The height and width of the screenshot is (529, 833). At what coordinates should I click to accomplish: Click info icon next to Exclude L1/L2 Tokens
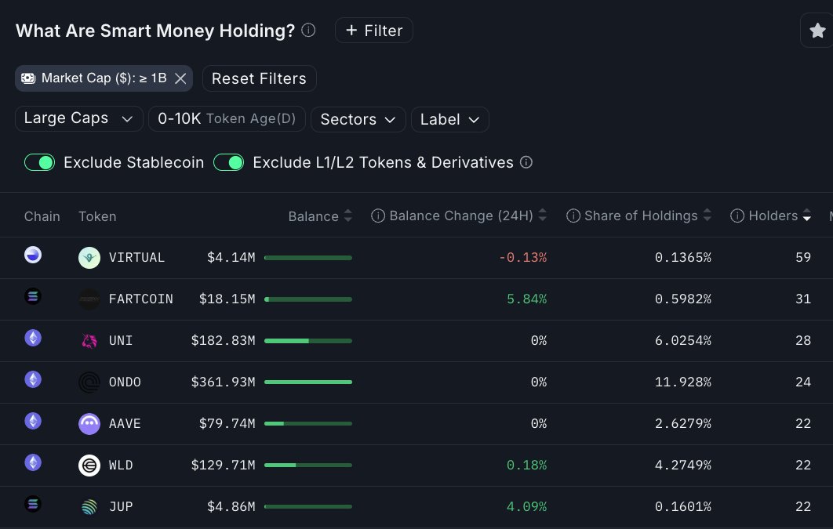coord(526,162)
